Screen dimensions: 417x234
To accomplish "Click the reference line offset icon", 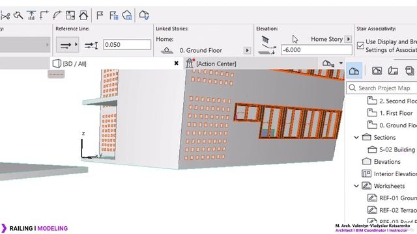I will [91, 45].
